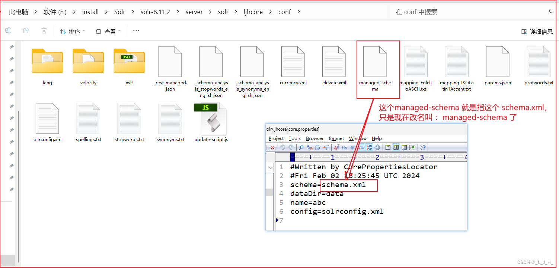The height and width of the screenshot is (268, 559).
Task: Go to install folder in address bar
Action: point(90,12)
